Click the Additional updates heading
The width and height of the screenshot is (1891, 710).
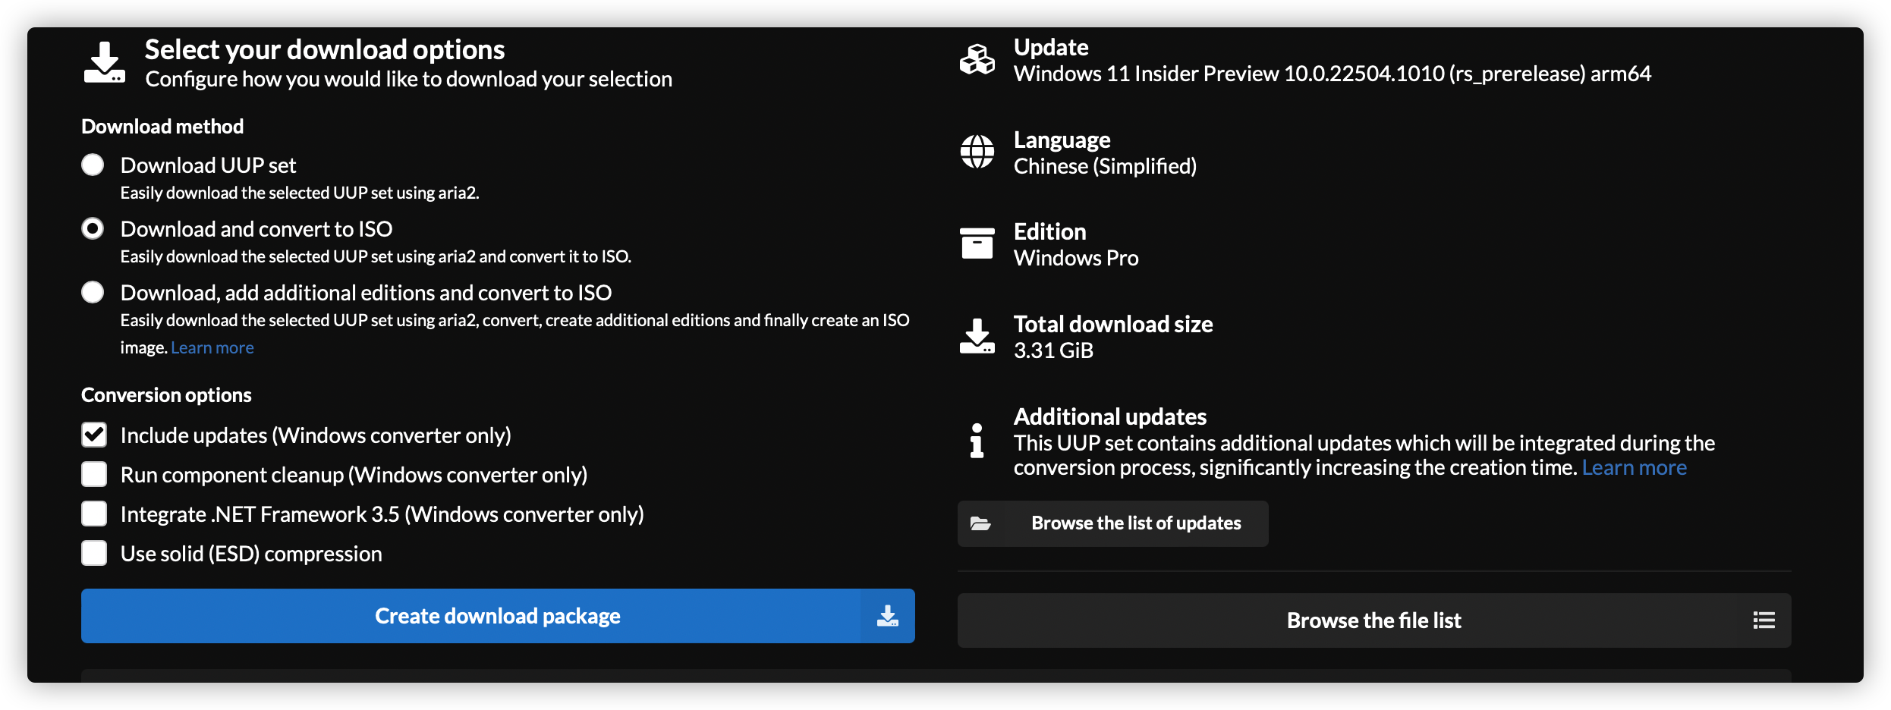(x=1110, y=416)
